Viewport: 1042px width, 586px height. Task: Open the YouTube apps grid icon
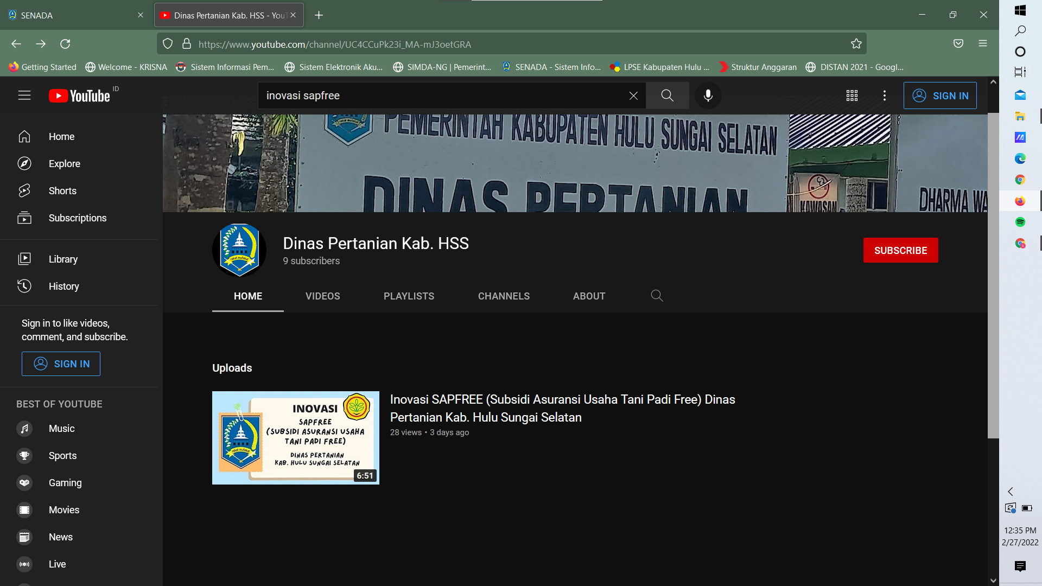pos(852,95)
